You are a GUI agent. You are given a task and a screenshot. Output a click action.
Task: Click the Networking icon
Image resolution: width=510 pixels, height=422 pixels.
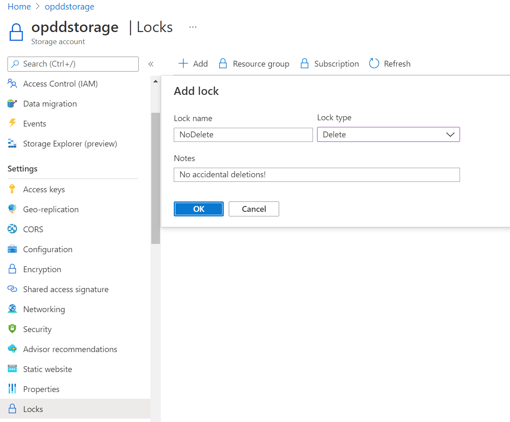(12, 309)
